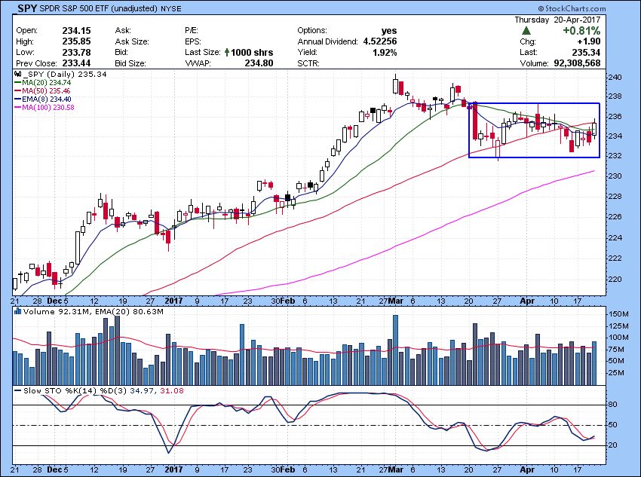Image resolution: width=641 pixels, height=477 pixels.
Task: Click the date Thursday 20-Apr-2017
Action: coord(557,20)
